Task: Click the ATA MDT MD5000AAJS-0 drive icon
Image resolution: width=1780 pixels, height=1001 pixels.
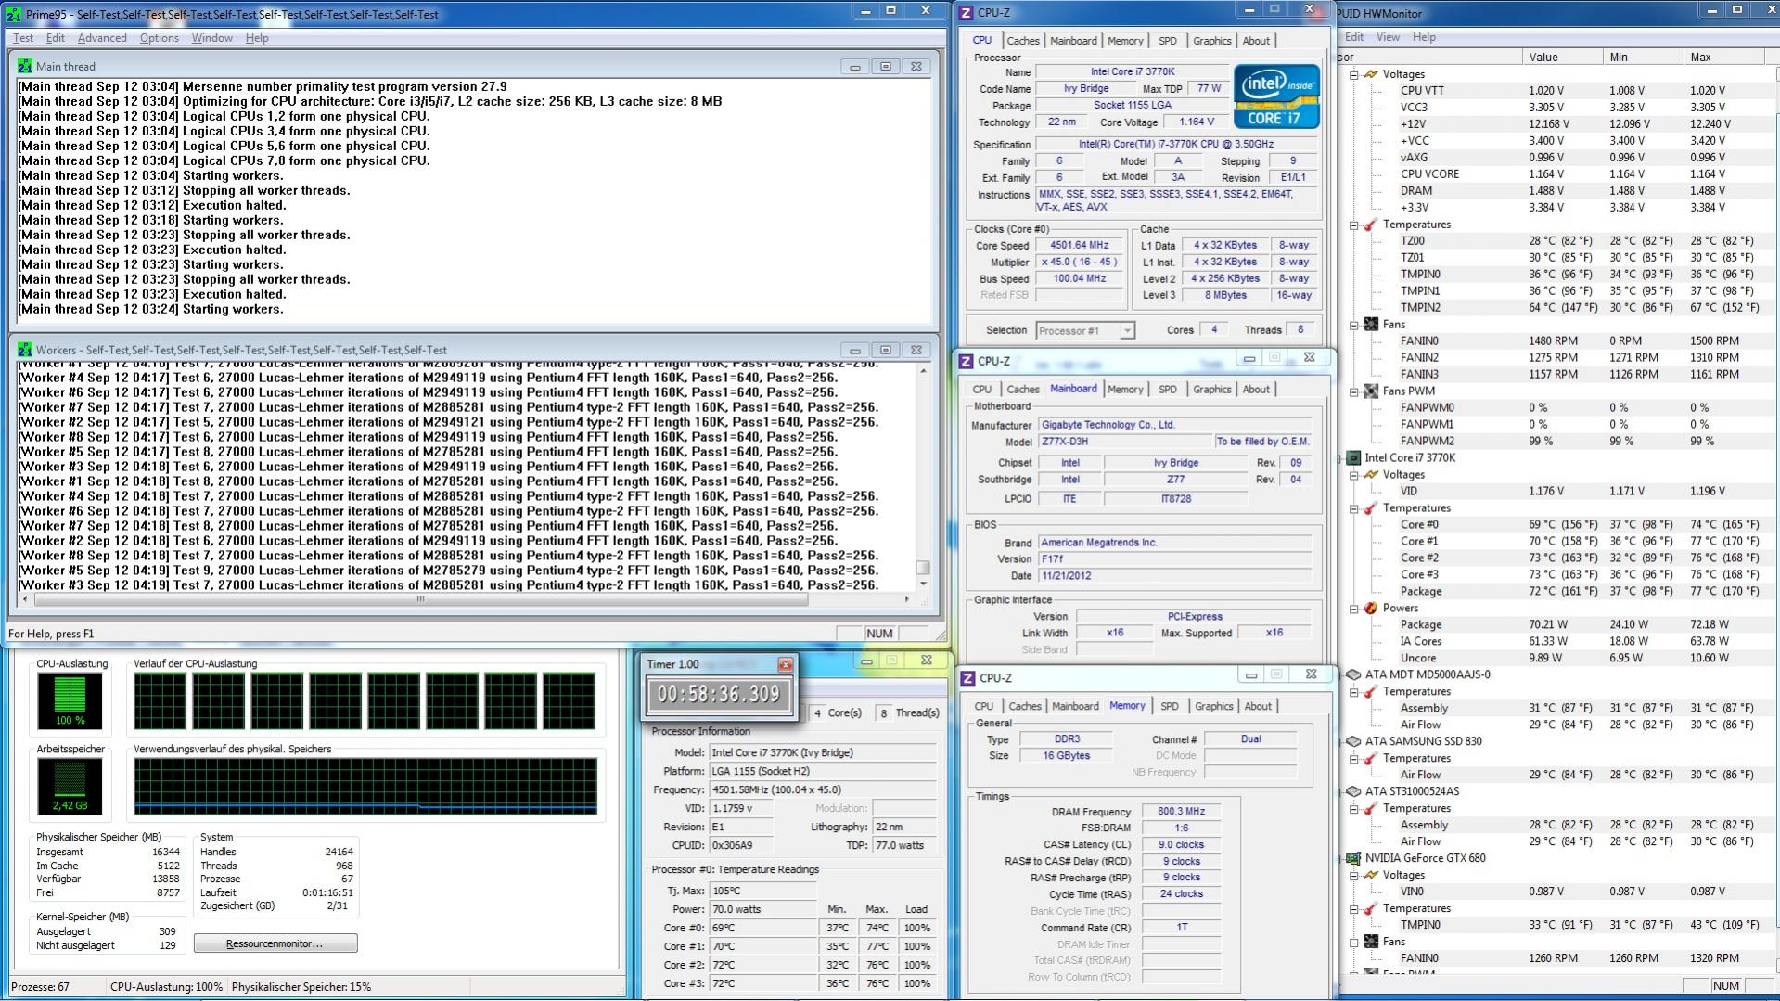Action: 1353,674
